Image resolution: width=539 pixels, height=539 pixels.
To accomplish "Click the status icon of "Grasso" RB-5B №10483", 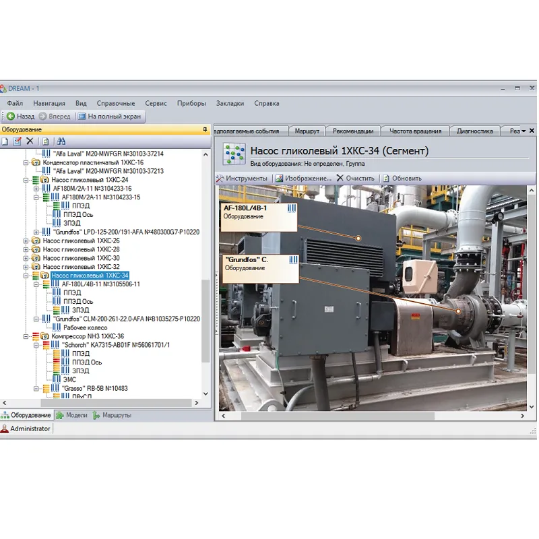I will 46,389.
